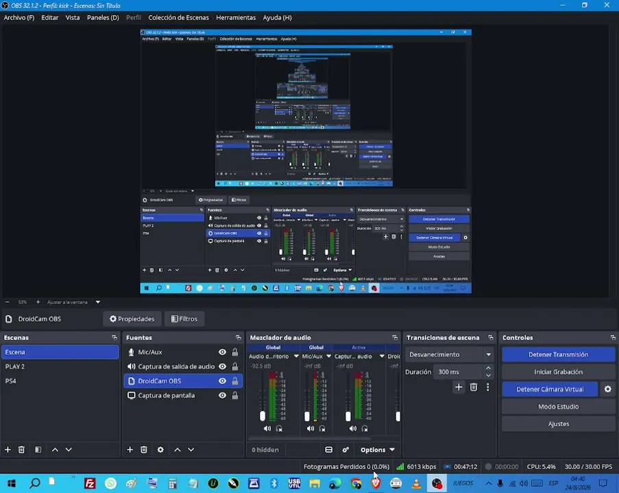Adjust Mic/Aux volume fader
Viewport: 619px width, 493px height.
[307, 416]
